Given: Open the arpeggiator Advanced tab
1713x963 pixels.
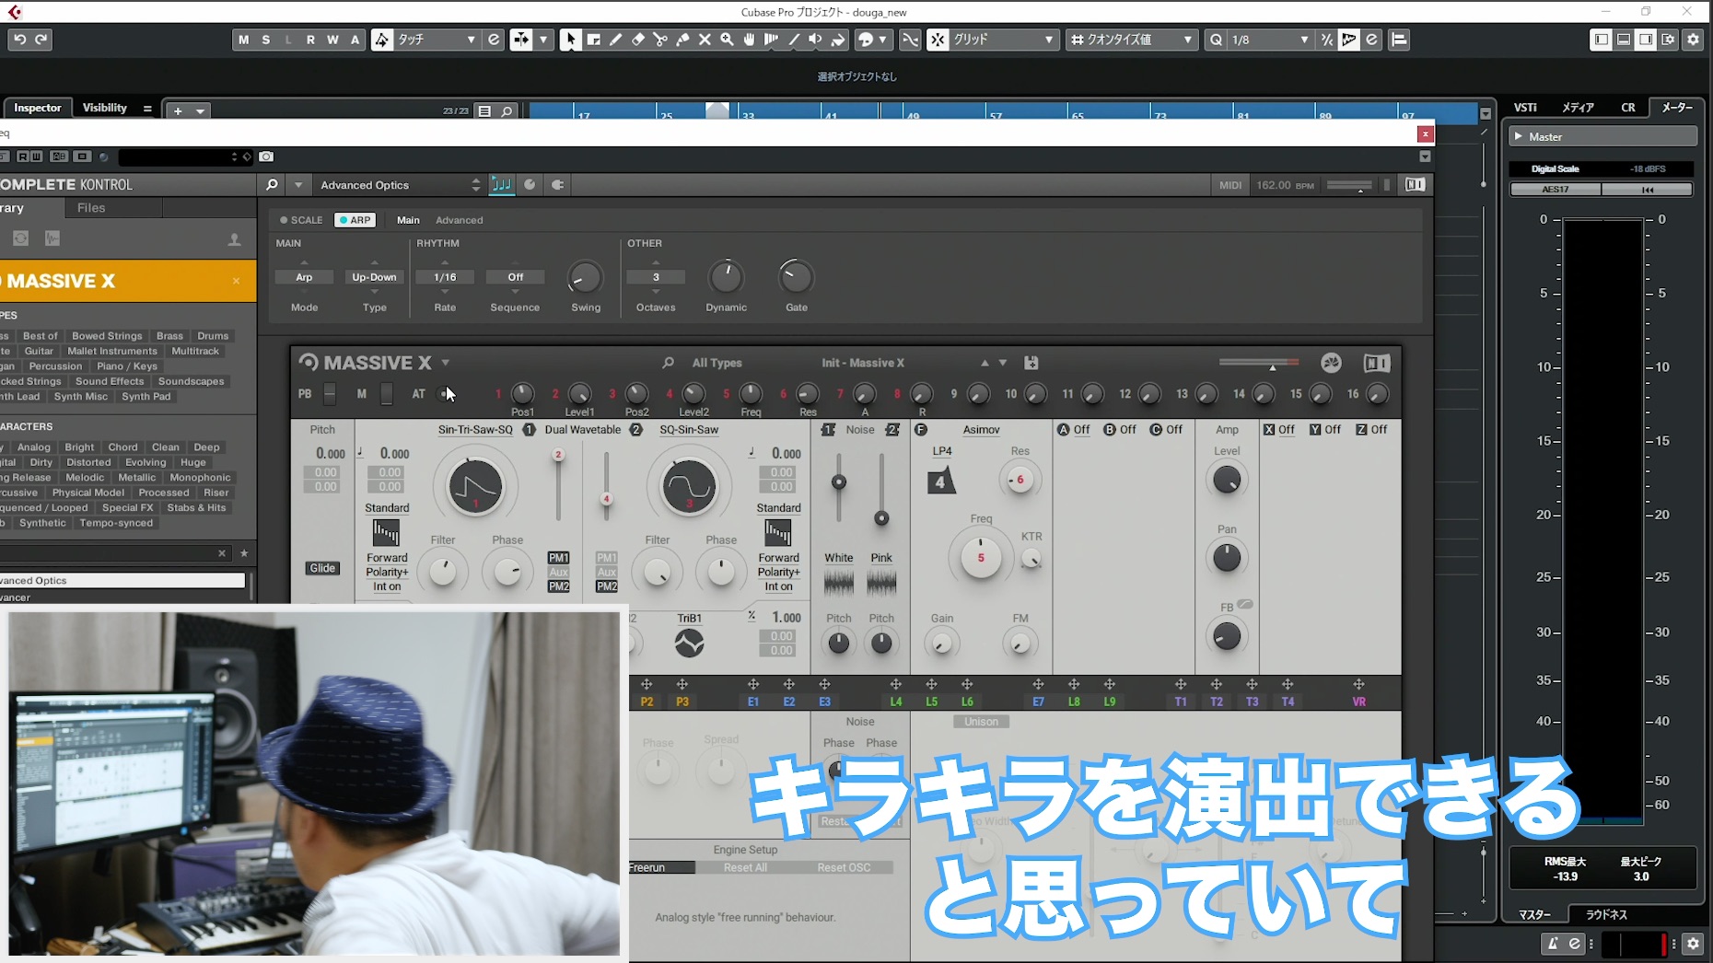Looking at the screenshot, I should [x=459, y=220].
